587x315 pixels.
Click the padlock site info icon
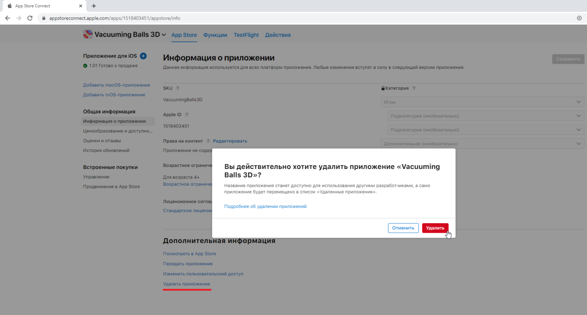(44, 18)
